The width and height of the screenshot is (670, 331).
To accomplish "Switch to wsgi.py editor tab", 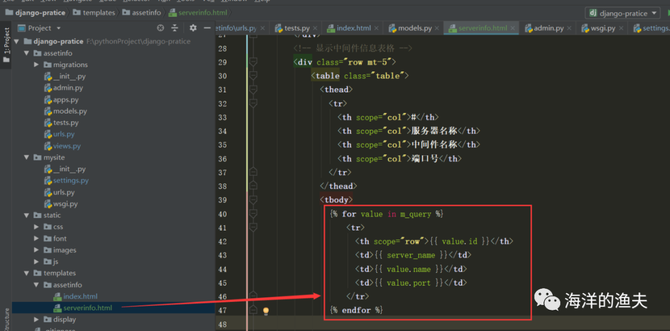I will tap(598, 28).
